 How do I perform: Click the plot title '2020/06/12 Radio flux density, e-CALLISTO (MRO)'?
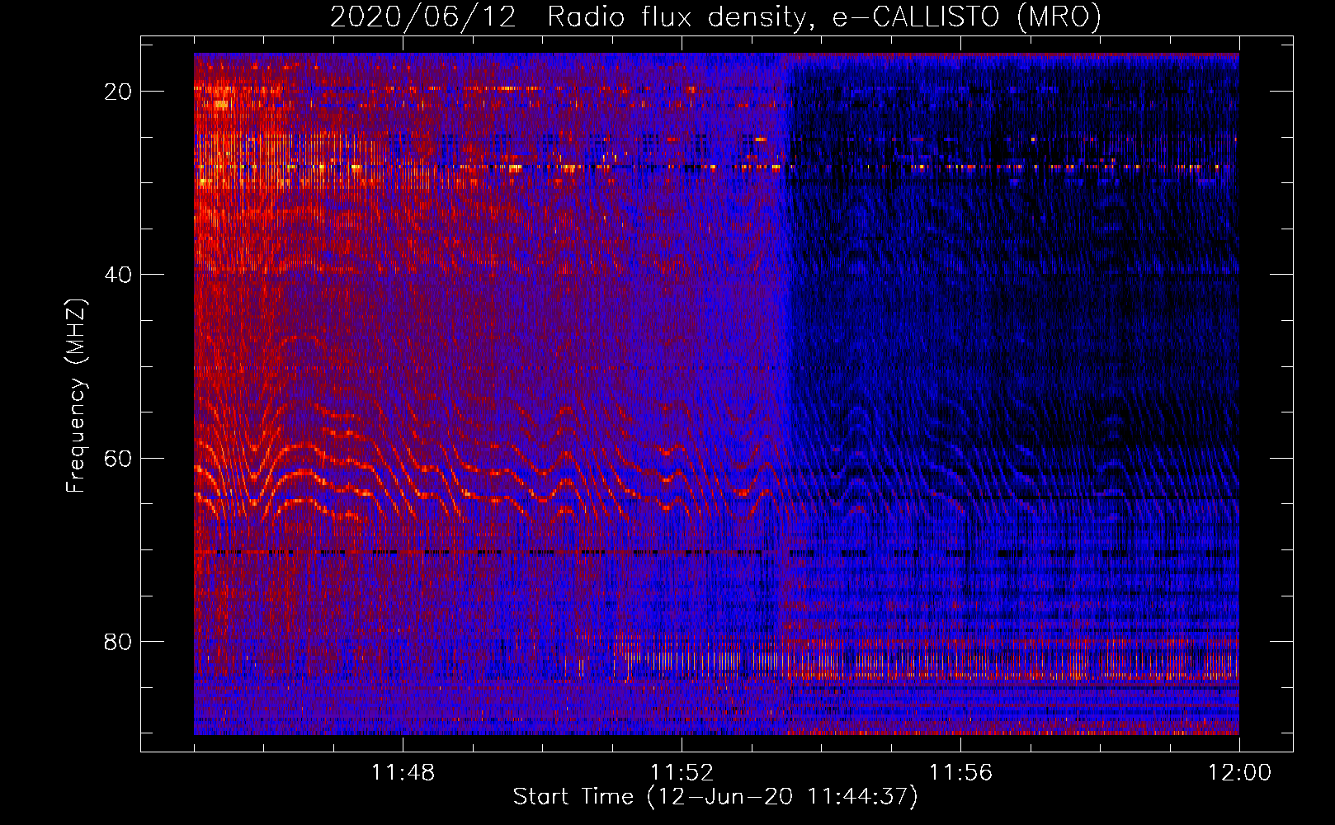tap(715, 16)
